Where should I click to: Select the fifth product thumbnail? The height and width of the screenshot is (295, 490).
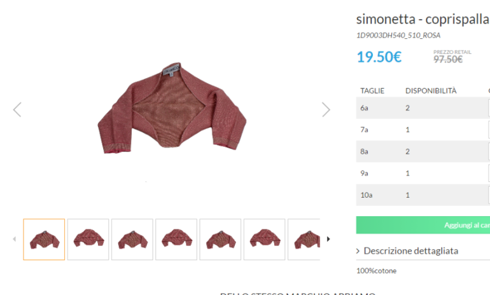coord(220,239)
